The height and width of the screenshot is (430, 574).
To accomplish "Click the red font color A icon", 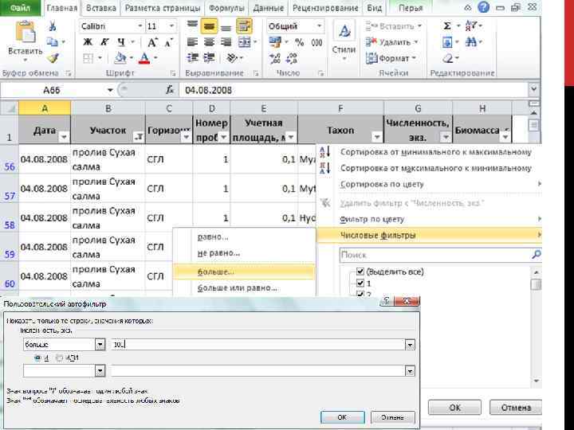I will pyautogui.click(x=144, y=58).
